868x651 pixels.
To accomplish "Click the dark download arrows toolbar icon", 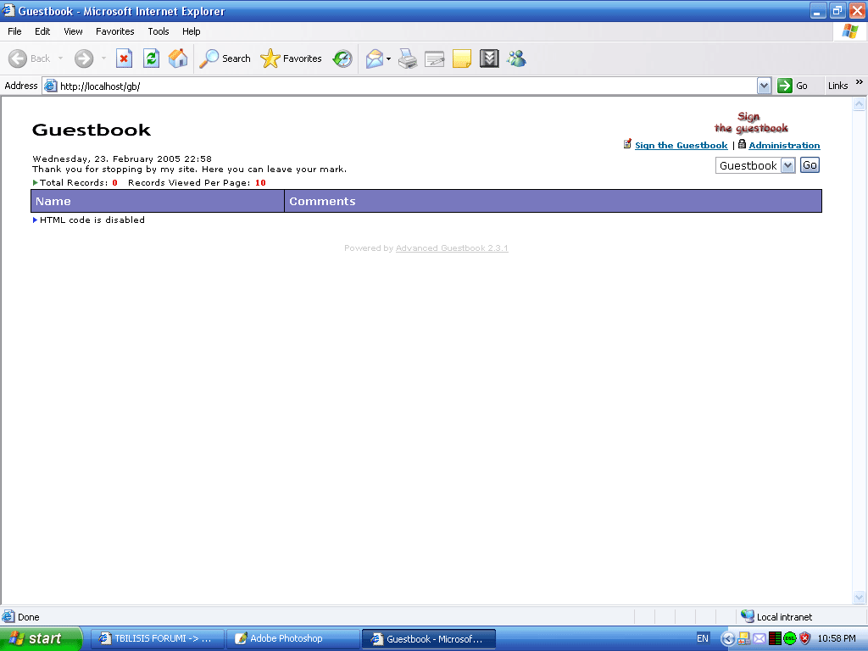I will click(489, 58).
